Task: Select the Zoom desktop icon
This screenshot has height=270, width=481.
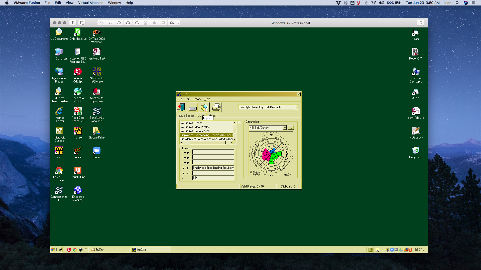Action: coord(97,152)
